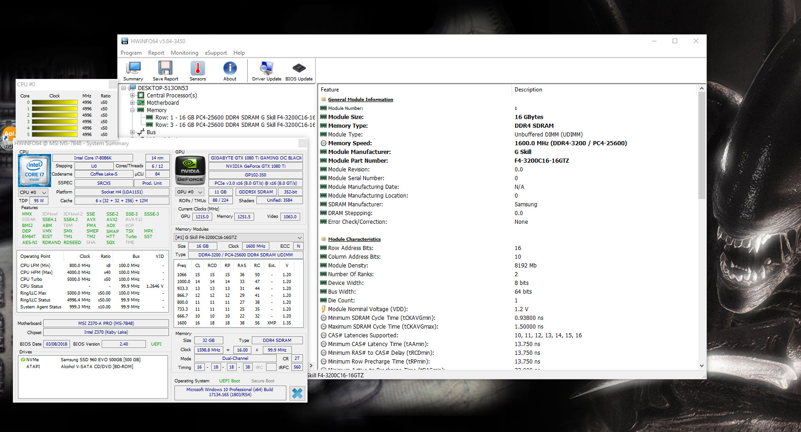
Task: Close System Summary with the blue X icon
Action: [x=297, y=393]
